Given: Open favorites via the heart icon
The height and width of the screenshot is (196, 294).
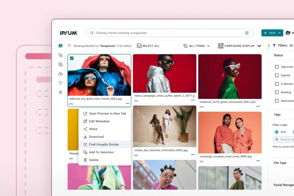Looking at the screenshot, I should pyautogui.click(x=60, y=83).
